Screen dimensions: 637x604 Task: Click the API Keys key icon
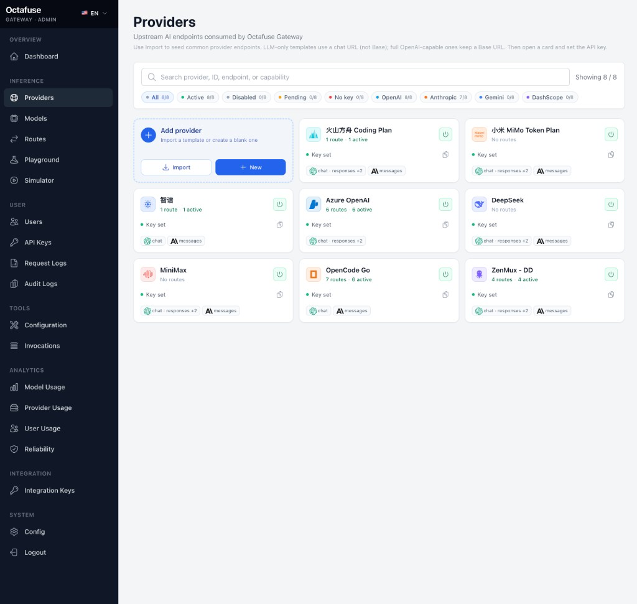pyautogui.click(x=14, y=243)
